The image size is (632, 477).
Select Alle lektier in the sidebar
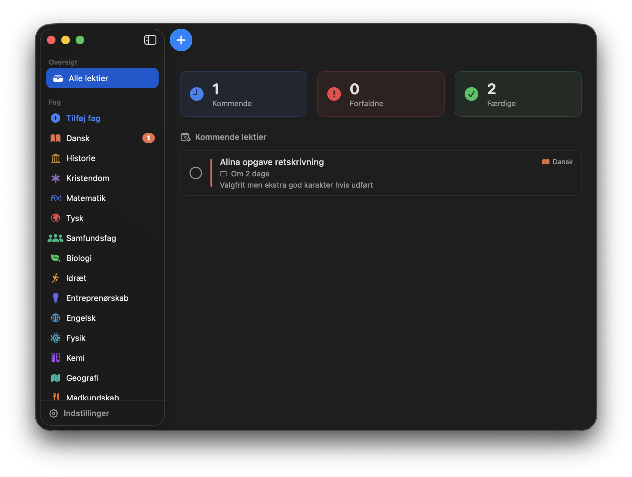tap(102, 78)
